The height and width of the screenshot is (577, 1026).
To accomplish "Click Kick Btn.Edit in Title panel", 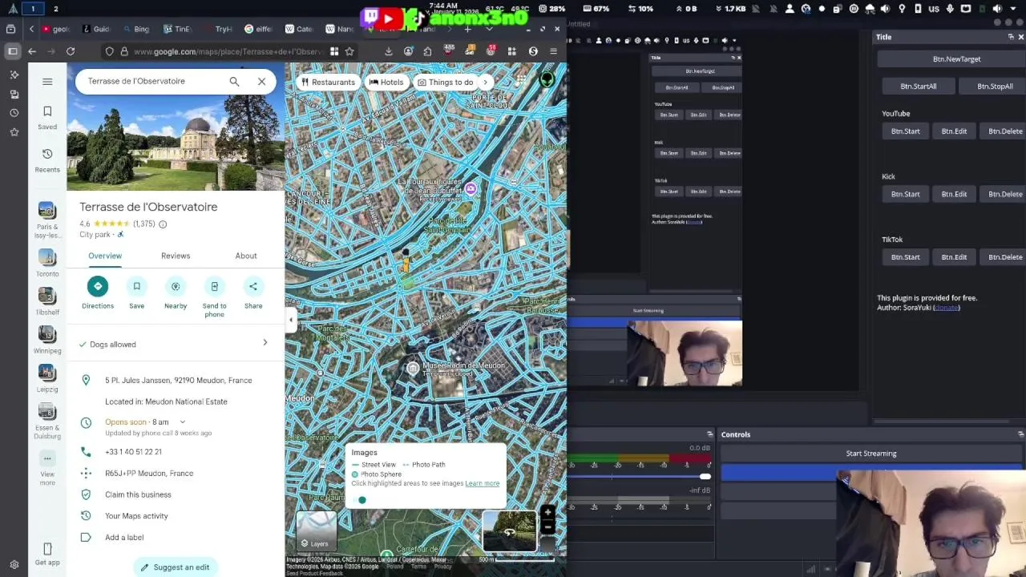I will 954,194.
